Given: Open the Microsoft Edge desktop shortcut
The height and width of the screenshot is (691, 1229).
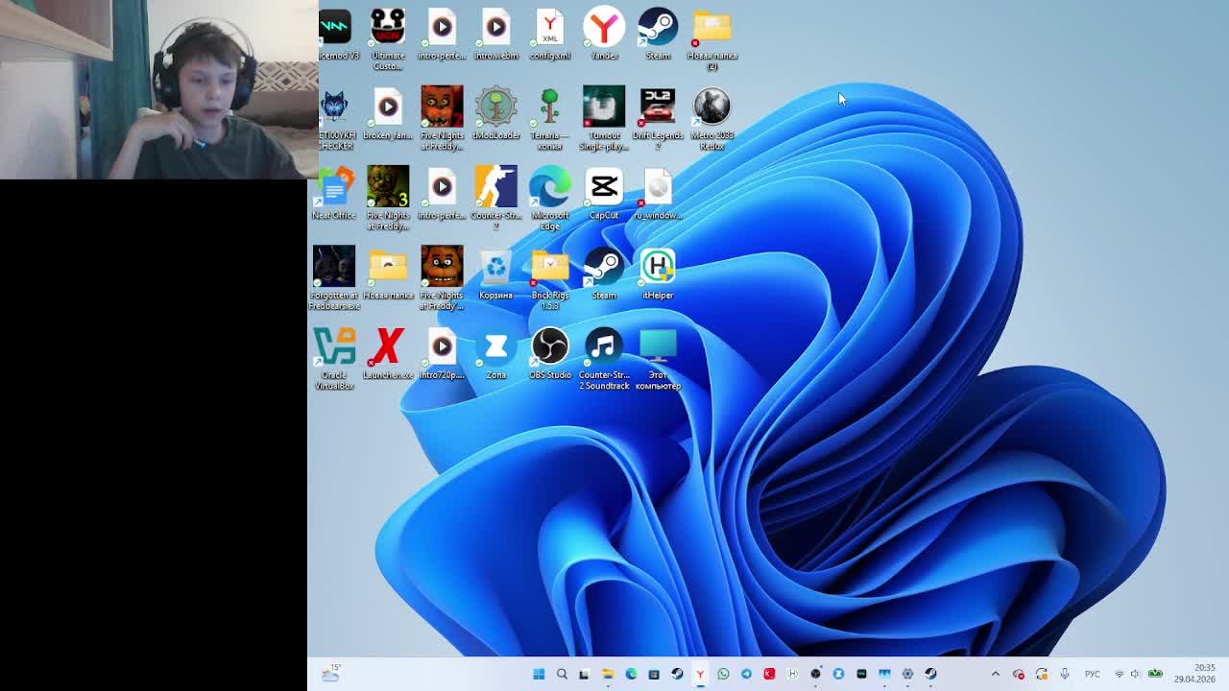Looking at the screenshot, I should [549, 199].
